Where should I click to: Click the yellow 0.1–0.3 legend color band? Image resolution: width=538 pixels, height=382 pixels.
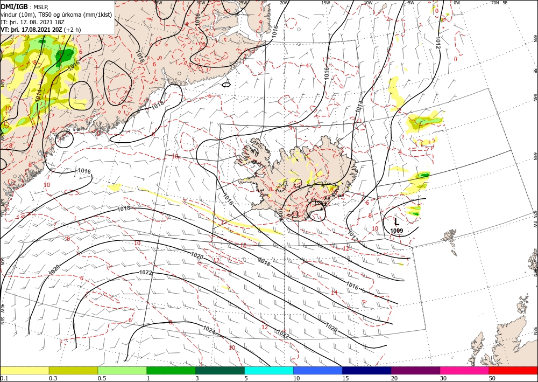point(24,370)
